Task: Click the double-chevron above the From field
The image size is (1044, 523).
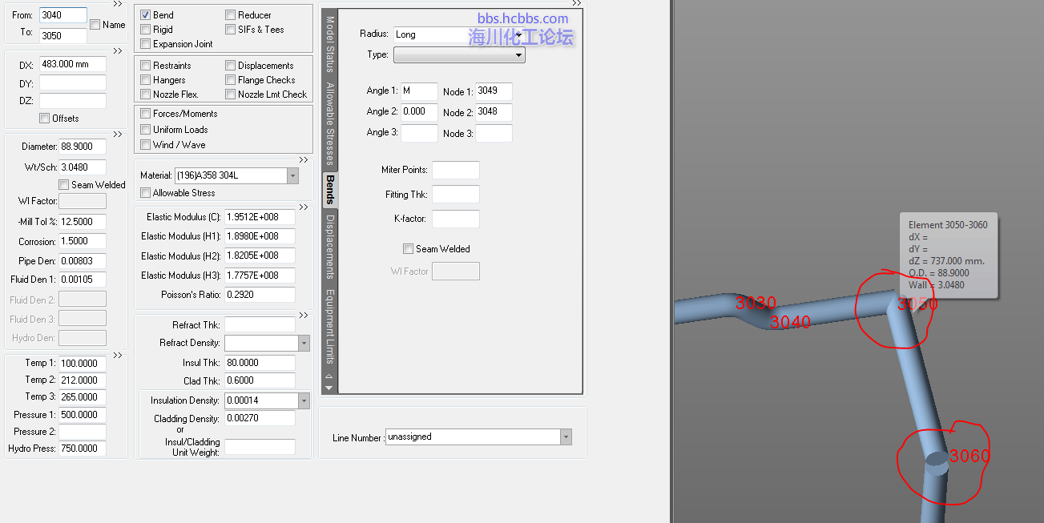Action: 118,4
